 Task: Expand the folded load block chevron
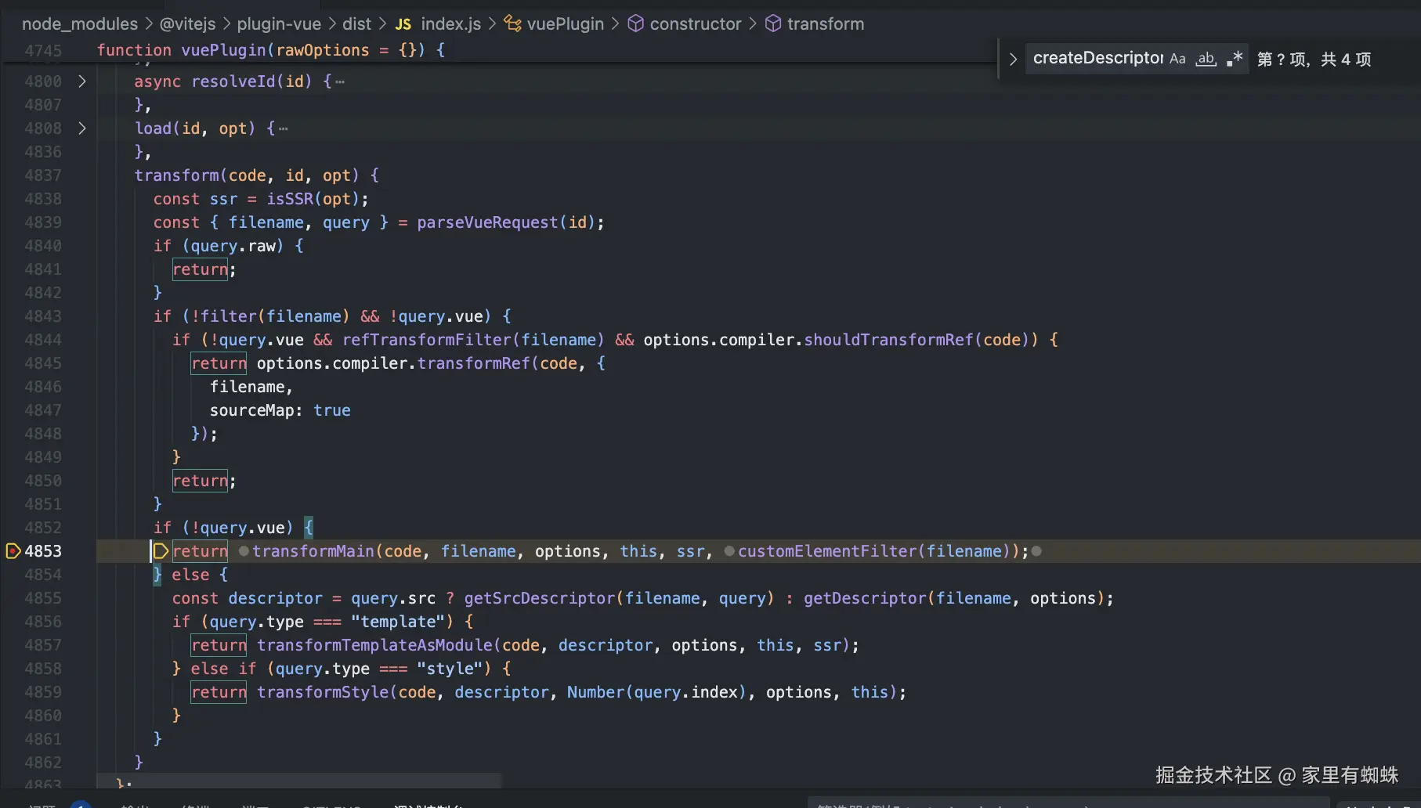(x=82, y=128)
